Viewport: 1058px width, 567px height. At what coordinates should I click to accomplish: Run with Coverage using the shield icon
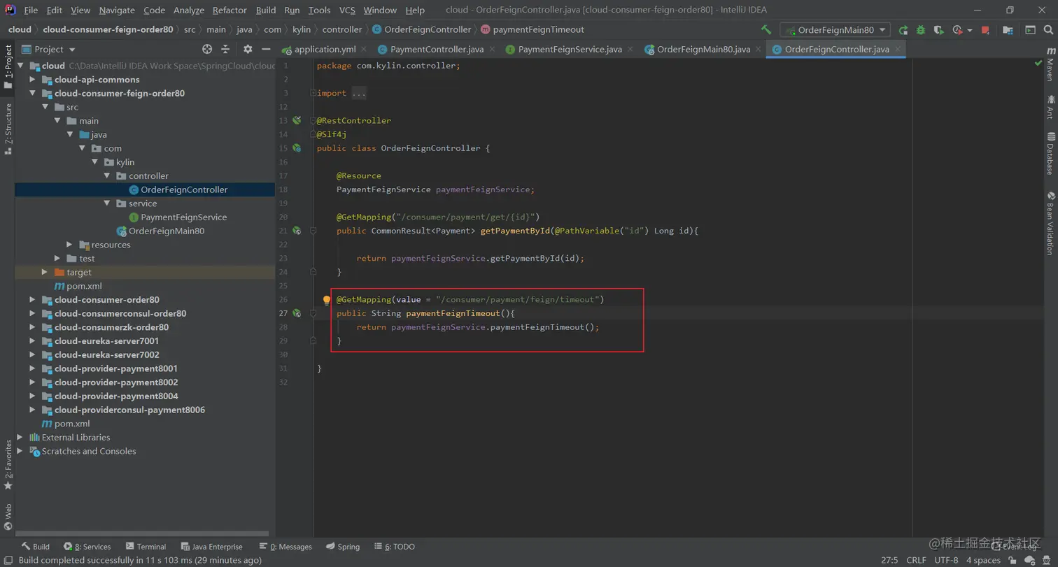(x=938, y=30)
